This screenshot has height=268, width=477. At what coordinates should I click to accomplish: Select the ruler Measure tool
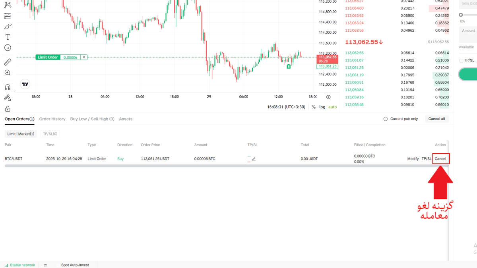[8, 62]
